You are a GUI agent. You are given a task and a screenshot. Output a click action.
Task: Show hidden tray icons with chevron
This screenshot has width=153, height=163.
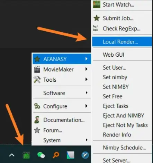tap(12, 155)
